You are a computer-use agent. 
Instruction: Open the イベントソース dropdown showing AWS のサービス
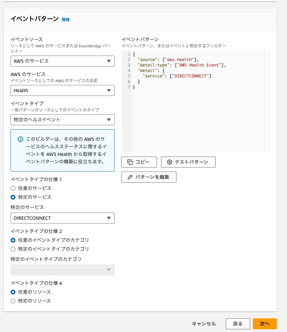pyautogui.click(x=62, y=61)
